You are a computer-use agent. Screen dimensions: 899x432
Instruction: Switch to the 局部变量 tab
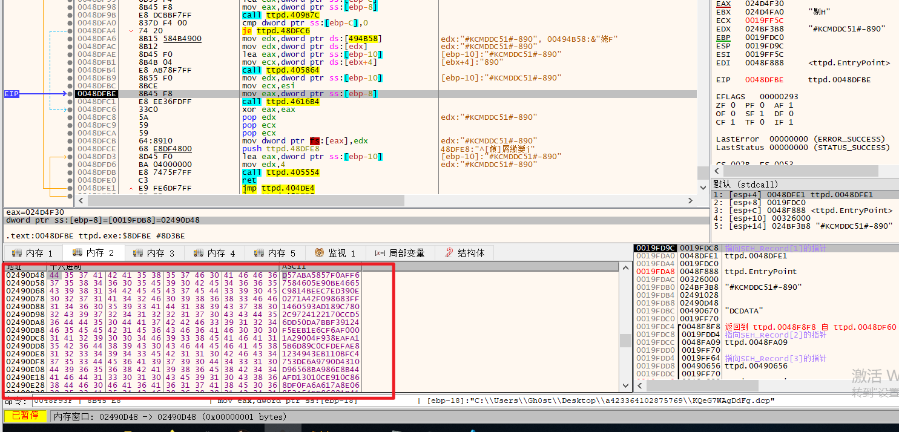click(x=400, y=253)
